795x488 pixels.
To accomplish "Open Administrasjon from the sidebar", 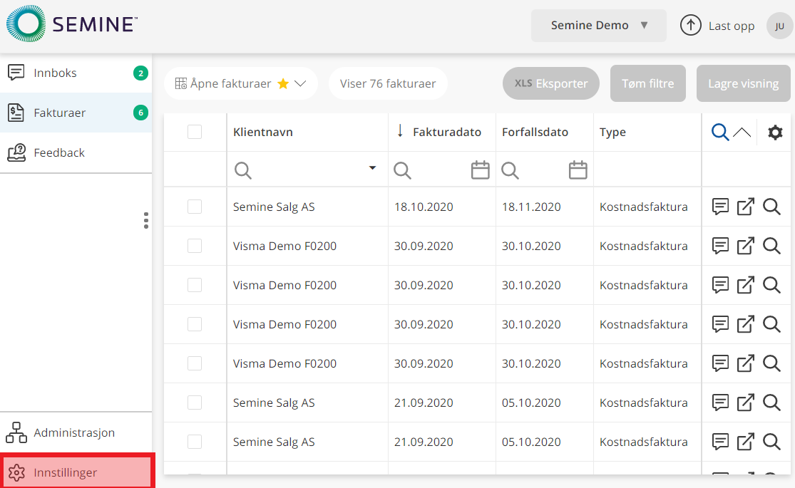I will click(73, 432).
